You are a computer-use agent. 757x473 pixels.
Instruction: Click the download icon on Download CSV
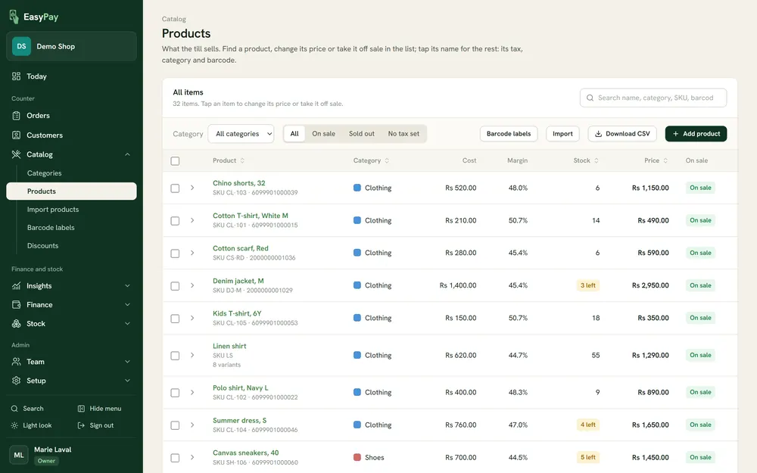[598, 134]
